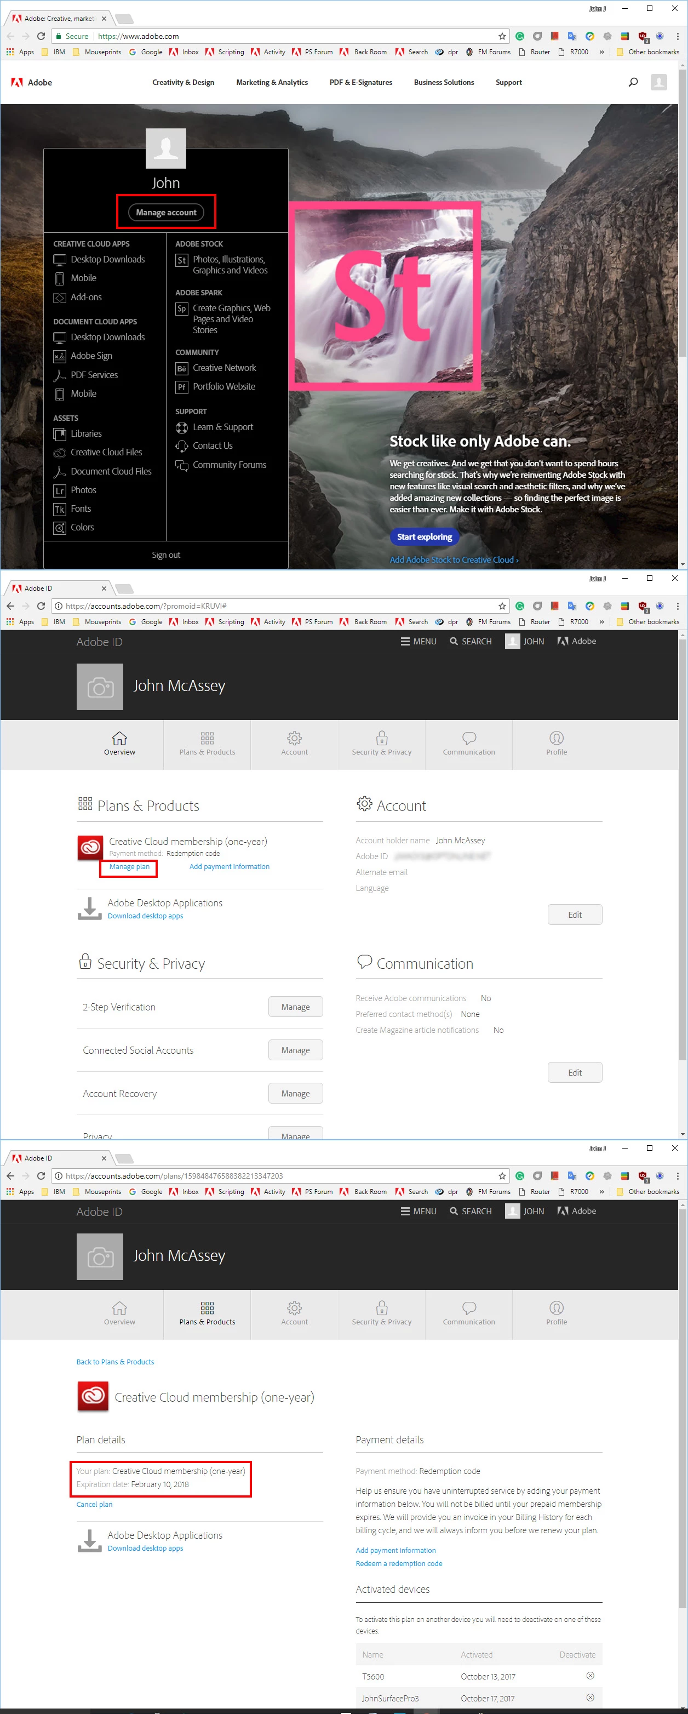The image size is (688, 1714).
Task: Switch to Overview tab in plans window
Action: [x=119, y=1314]
